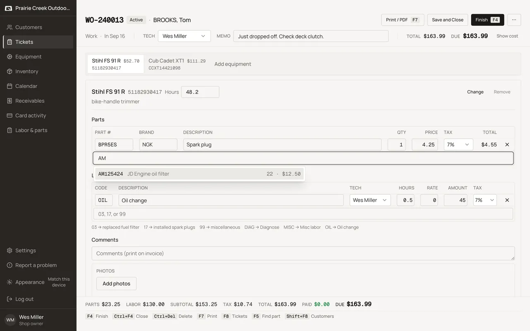Open the Spark plug tax rate dropdown
This screenshot has width=530, height=331.
[458, 144]
